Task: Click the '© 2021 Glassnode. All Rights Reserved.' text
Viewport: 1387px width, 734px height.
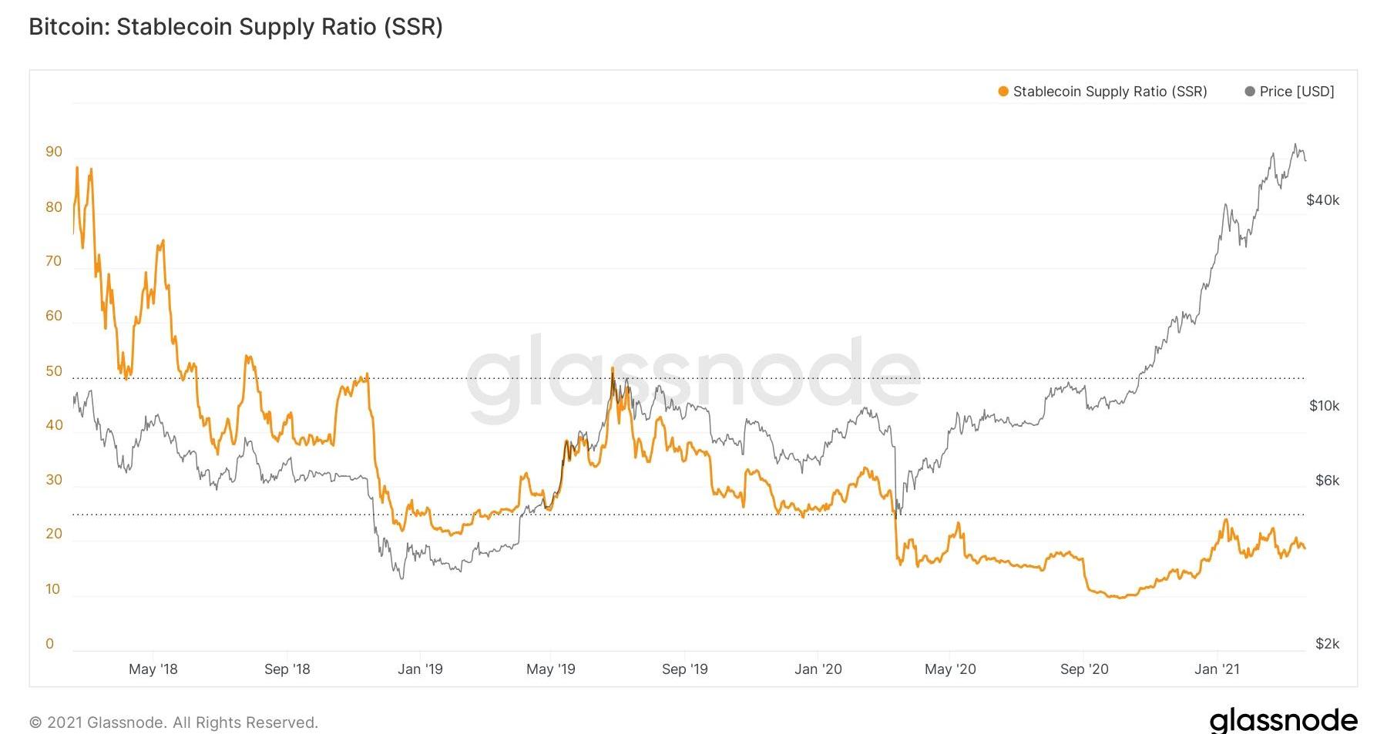Action: [x=173, y=722]
